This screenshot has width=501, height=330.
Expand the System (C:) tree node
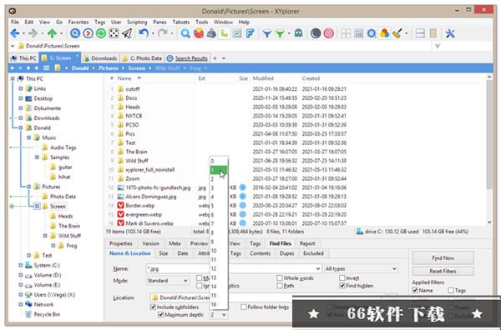coord(21,265)
